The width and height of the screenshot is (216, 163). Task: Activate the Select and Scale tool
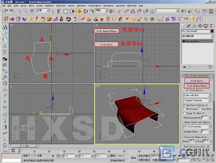(x=92, y=11)
